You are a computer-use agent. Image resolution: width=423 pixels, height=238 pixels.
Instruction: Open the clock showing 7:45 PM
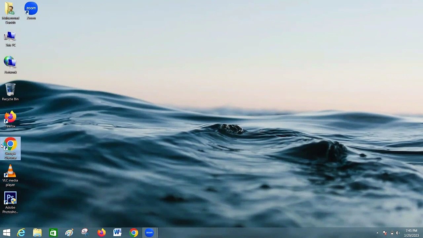coord(411,233)
